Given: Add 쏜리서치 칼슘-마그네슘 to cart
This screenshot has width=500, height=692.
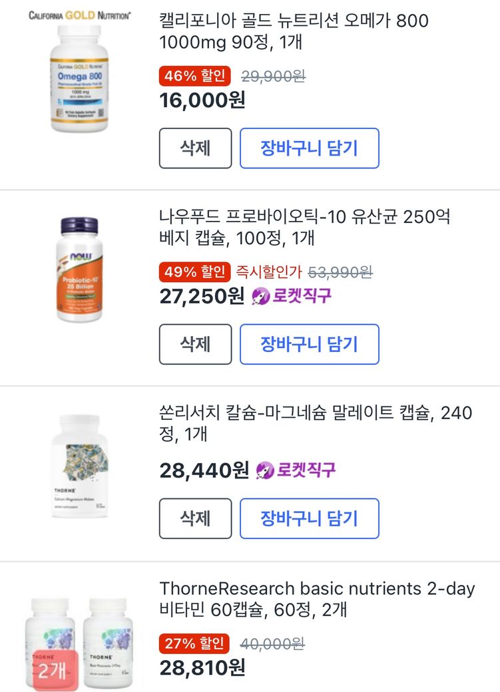Looking at the screenshot, I should [x=309, y=518].
